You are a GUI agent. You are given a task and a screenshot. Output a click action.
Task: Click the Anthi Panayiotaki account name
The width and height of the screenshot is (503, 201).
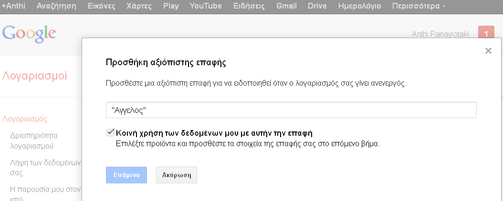click(440, 34)
